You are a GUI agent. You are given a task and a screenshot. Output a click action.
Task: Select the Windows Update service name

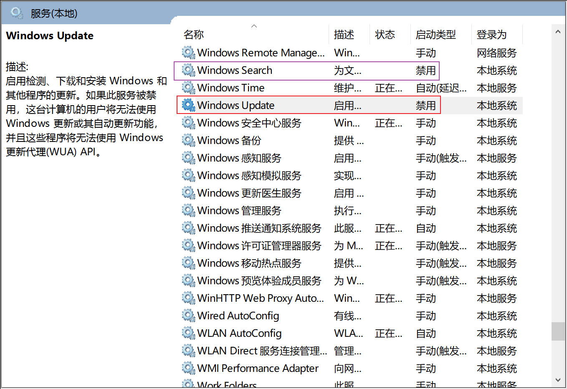[x=236, y=105]
